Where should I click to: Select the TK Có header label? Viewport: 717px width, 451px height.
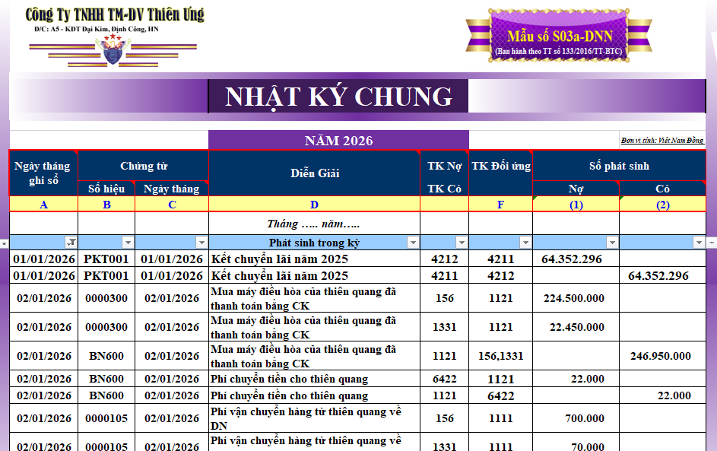(444, 189)
